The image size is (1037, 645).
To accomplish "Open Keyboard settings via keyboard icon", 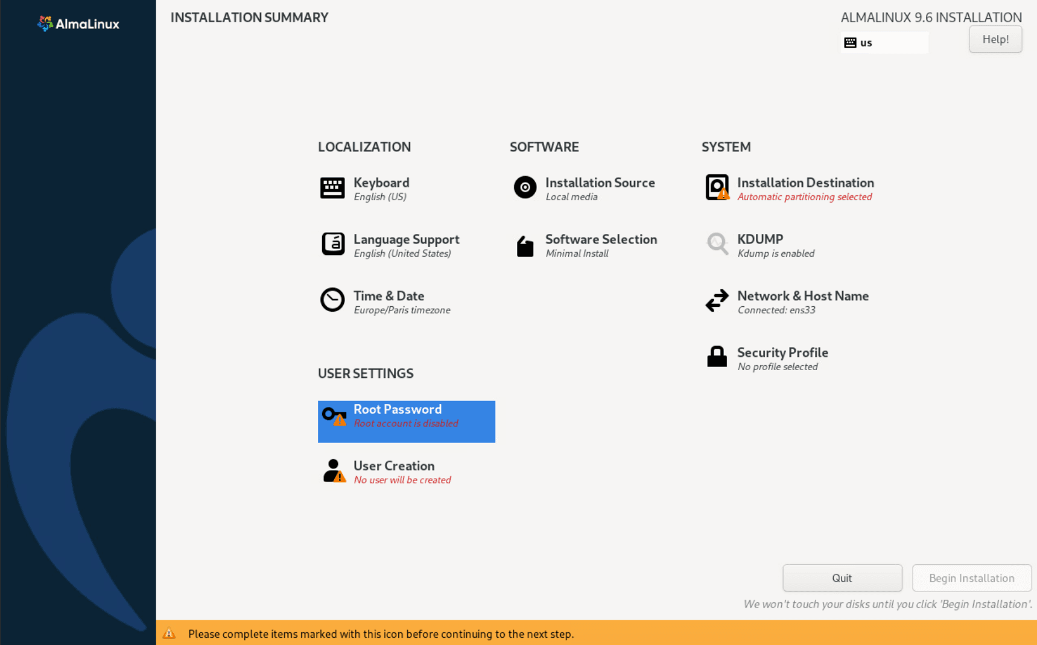I will pyautogui.click(x=332, y=188).
